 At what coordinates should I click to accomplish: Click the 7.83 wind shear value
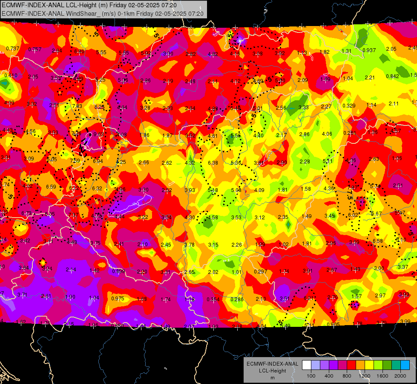tap(77, 106)
